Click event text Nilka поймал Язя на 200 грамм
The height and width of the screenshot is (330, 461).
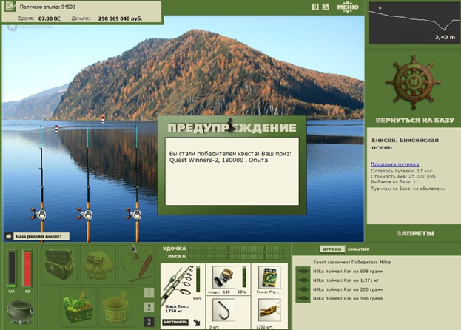(x=348, y=289)
